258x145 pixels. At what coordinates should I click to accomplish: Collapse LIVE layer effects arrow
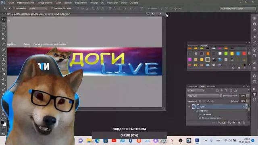pyautogui.click(x=246, y=107)
